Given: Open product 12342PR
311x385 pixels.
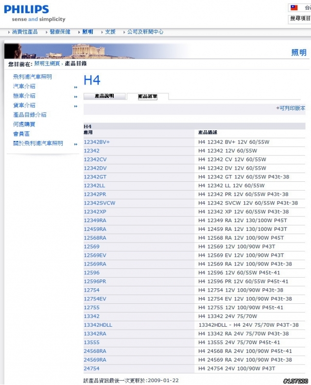Looking at the screenshot, I should tap(95, 194).
